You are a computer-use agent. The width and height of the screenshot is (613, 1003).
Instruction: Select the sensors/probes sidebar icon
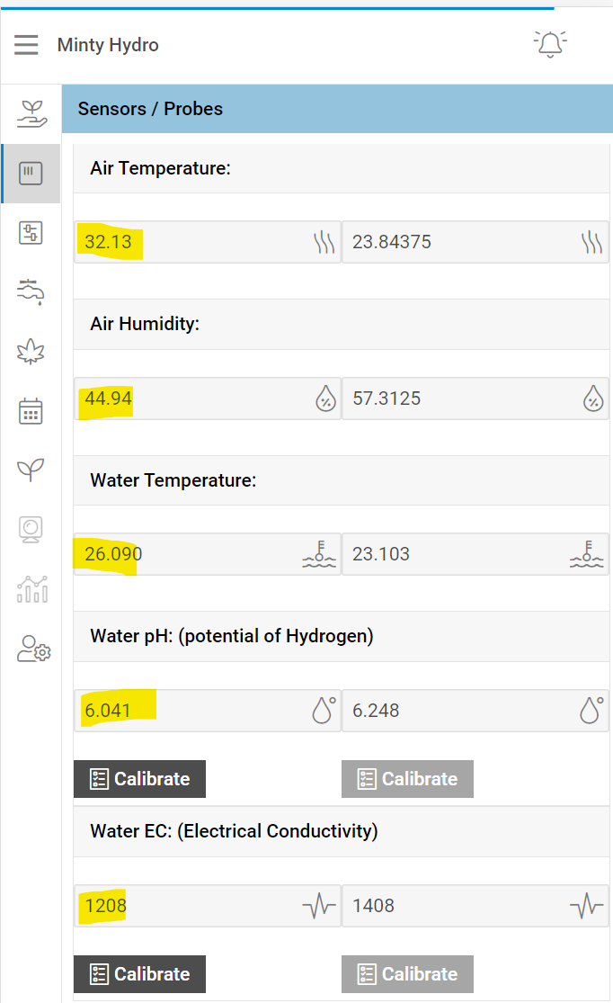pos(31,173)
